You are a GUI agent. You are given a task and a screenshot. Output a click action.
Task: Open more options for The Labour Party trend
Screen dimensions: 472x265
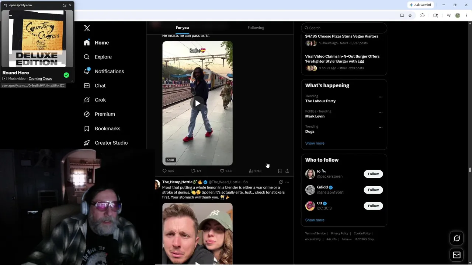coord(381,97)
